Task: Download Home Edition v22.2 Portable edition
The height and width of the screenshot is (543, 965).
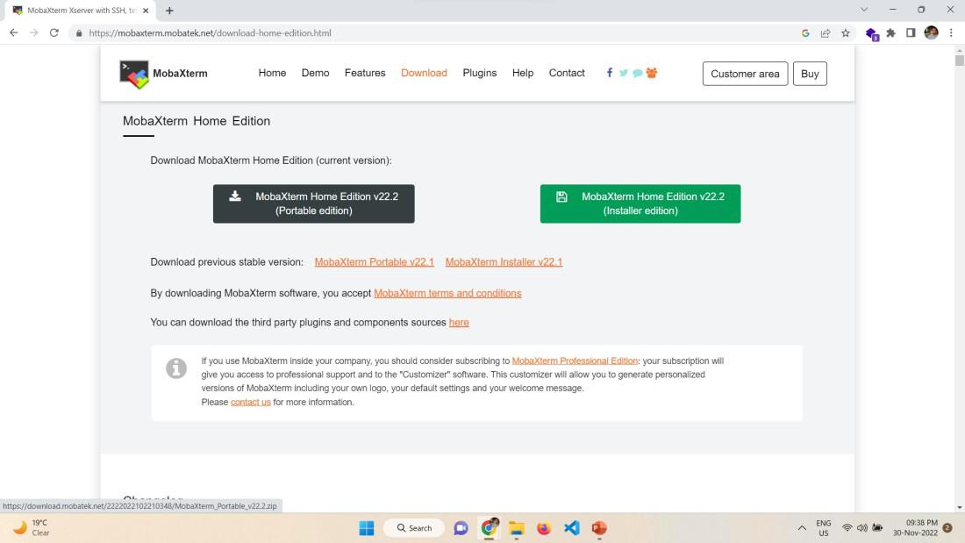Action: click(x=314, y=204)
